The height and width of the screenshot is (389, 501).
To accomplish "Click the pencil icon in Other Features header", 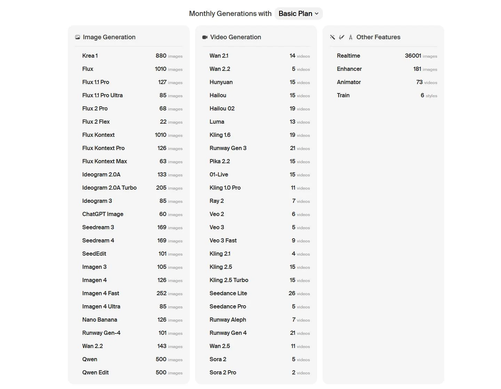I will [x=341, y=37].
